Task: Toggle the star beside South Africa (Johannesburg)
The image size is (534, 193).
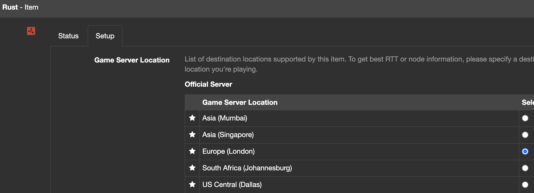Action: (192, 168)
